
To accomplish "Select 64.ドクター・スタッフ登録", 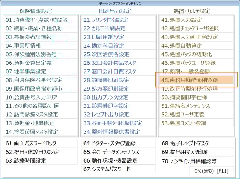I will tap(110, 143).
